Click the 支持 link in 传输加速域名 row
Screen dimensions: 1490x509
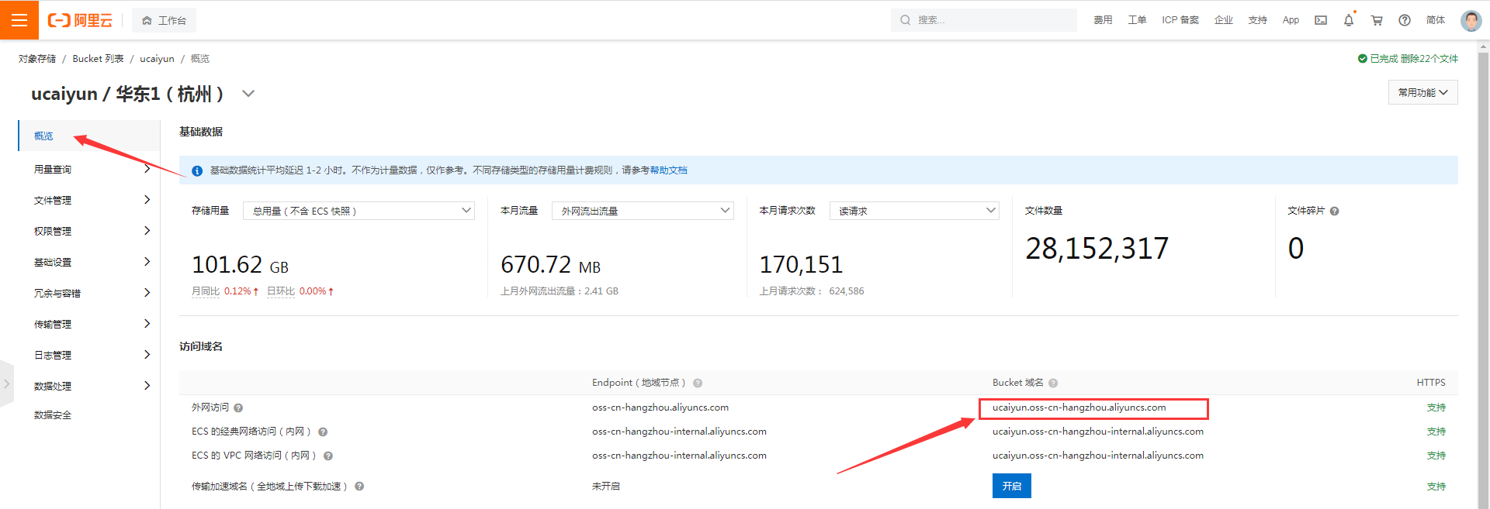pyautogui.click(x=1436, y=487)
